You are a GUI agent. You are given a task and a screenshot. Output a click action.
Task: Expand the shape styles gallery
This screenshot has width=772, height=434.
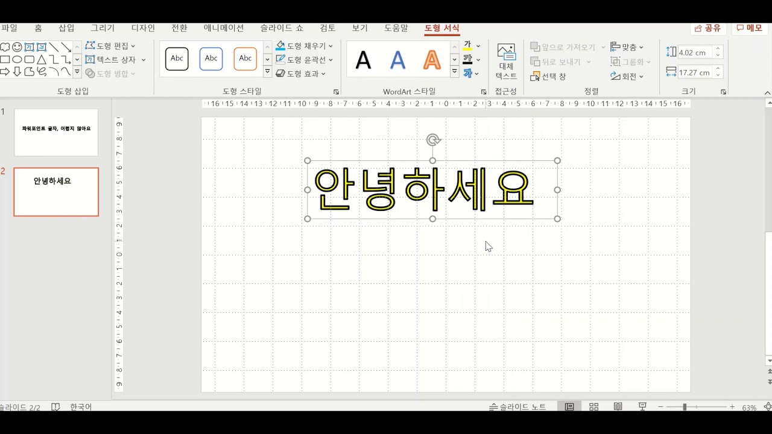(x=268, y=72)
